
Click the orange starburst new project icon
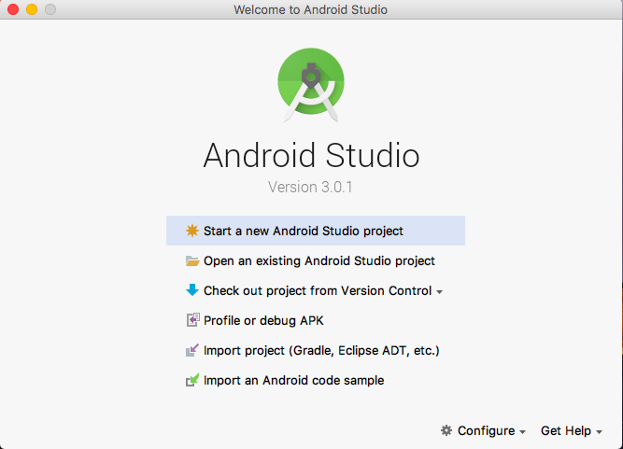[x=192, y=231]
